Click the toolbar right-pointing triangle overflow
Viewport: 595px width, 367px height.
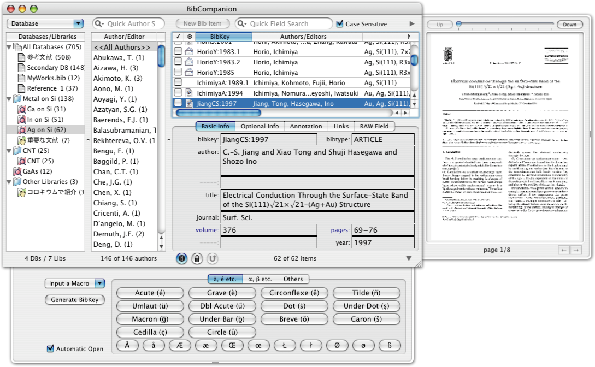coord(412,24)
